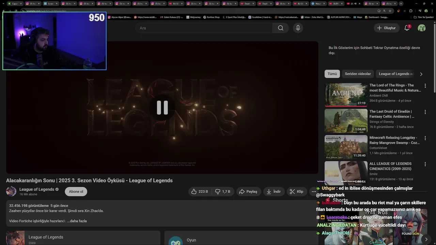The height and width of the screenshot is (245, 436).
Task: Open the Konfuse Shop bookmark
Action: 211,17
